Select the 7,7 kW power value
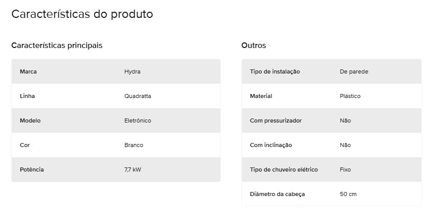 pos(132,169)
